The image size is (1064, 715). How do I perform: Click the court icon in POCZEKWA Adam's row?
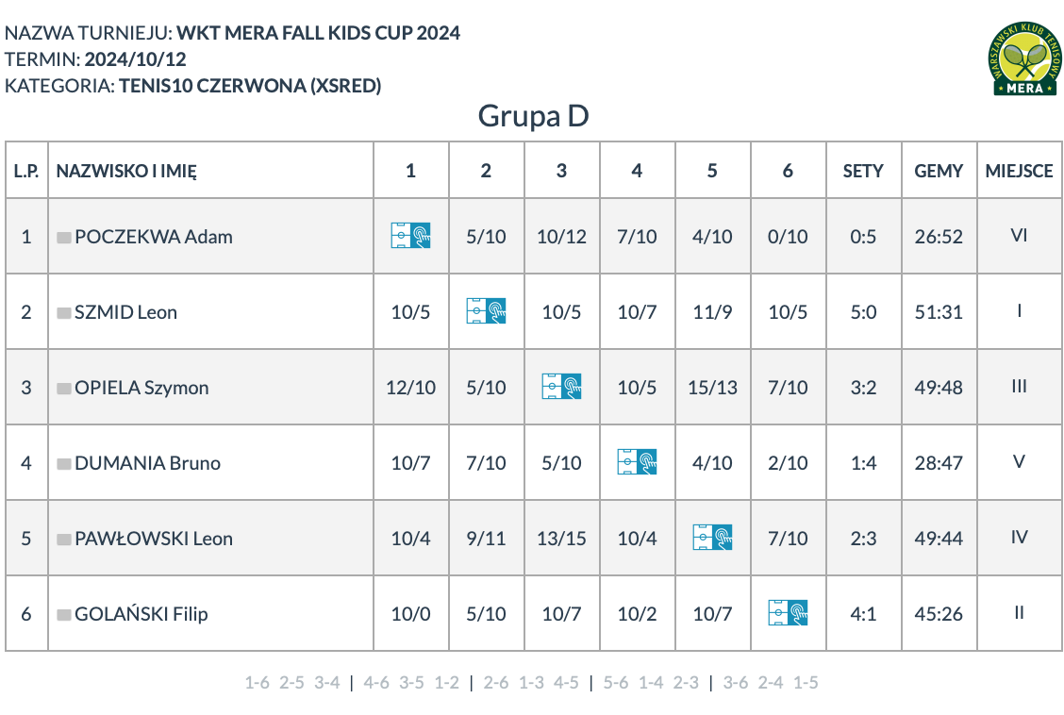410,236
